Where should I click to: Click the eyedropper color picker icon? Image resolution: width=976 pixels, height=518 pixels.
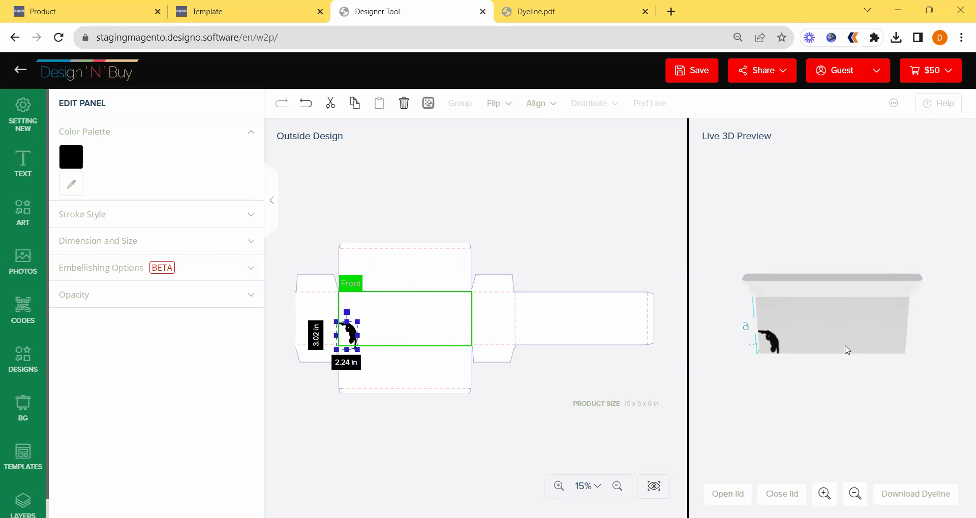(71, 184)
